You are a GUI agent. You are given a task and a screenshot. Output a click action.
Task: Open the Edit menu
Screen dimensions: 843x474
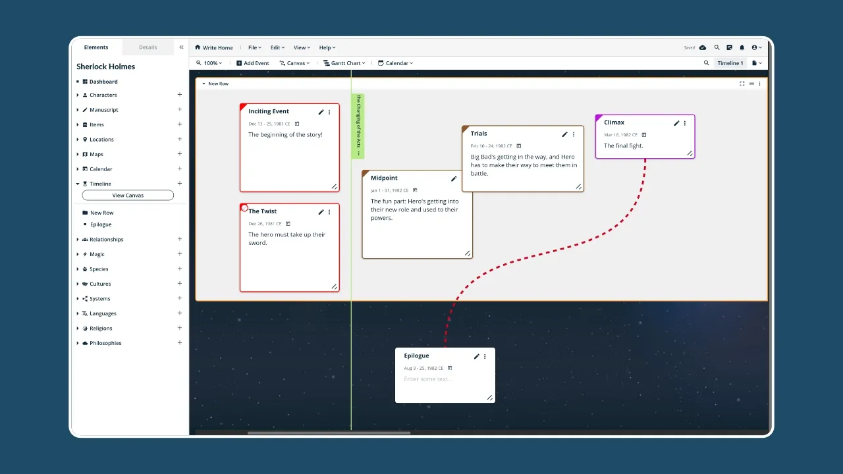coord(277,47)
